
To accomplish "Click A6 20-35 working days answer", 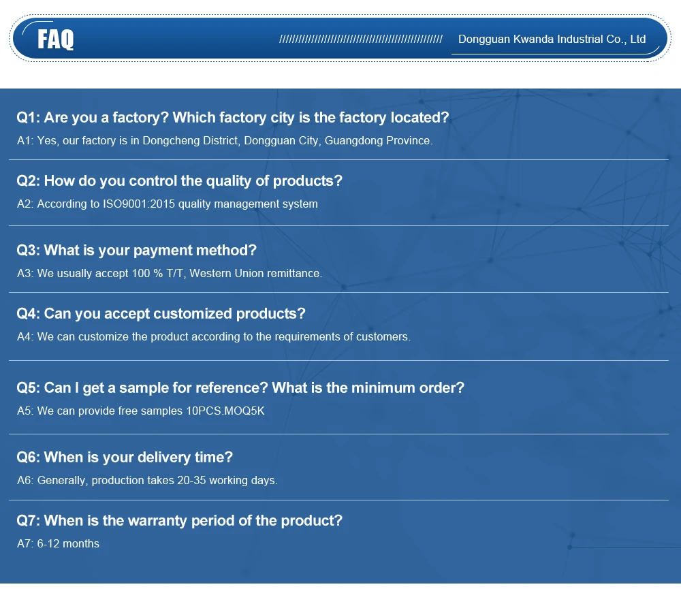I will pos(147,481).
